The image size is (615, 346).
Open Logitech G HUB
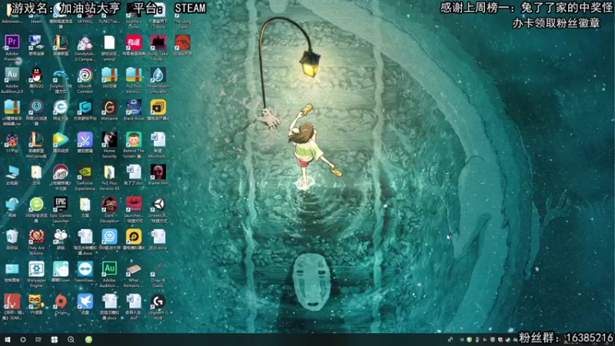coord(158,301)
